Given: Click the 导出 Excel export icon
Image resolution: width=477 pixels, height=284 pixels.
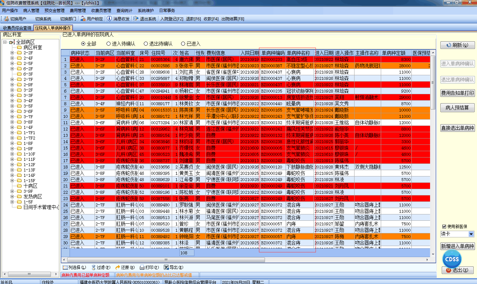Looking at the screenshot, I should (x=166, y=267).
